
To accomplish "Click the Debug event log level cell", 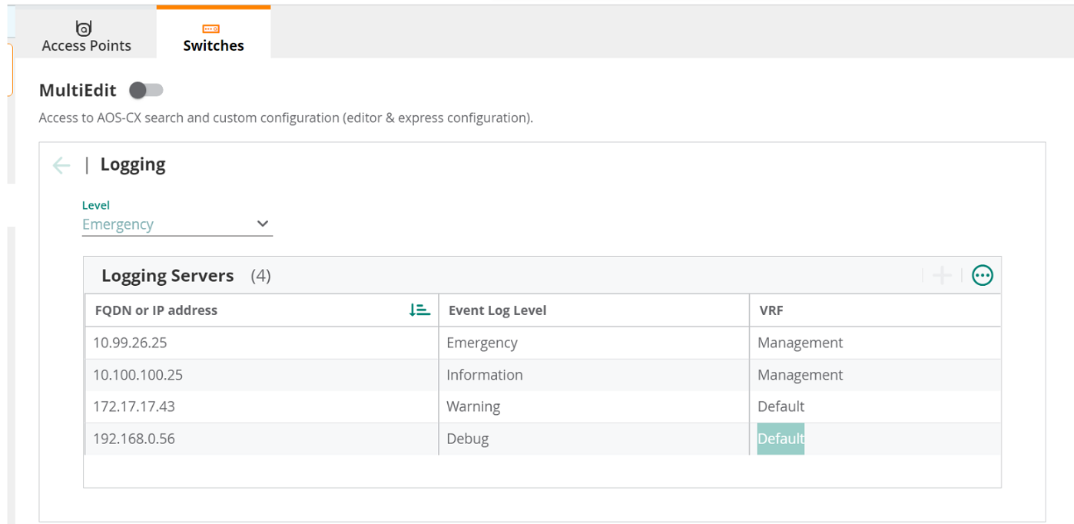I will pyautogui.click(x=467, y=439).
